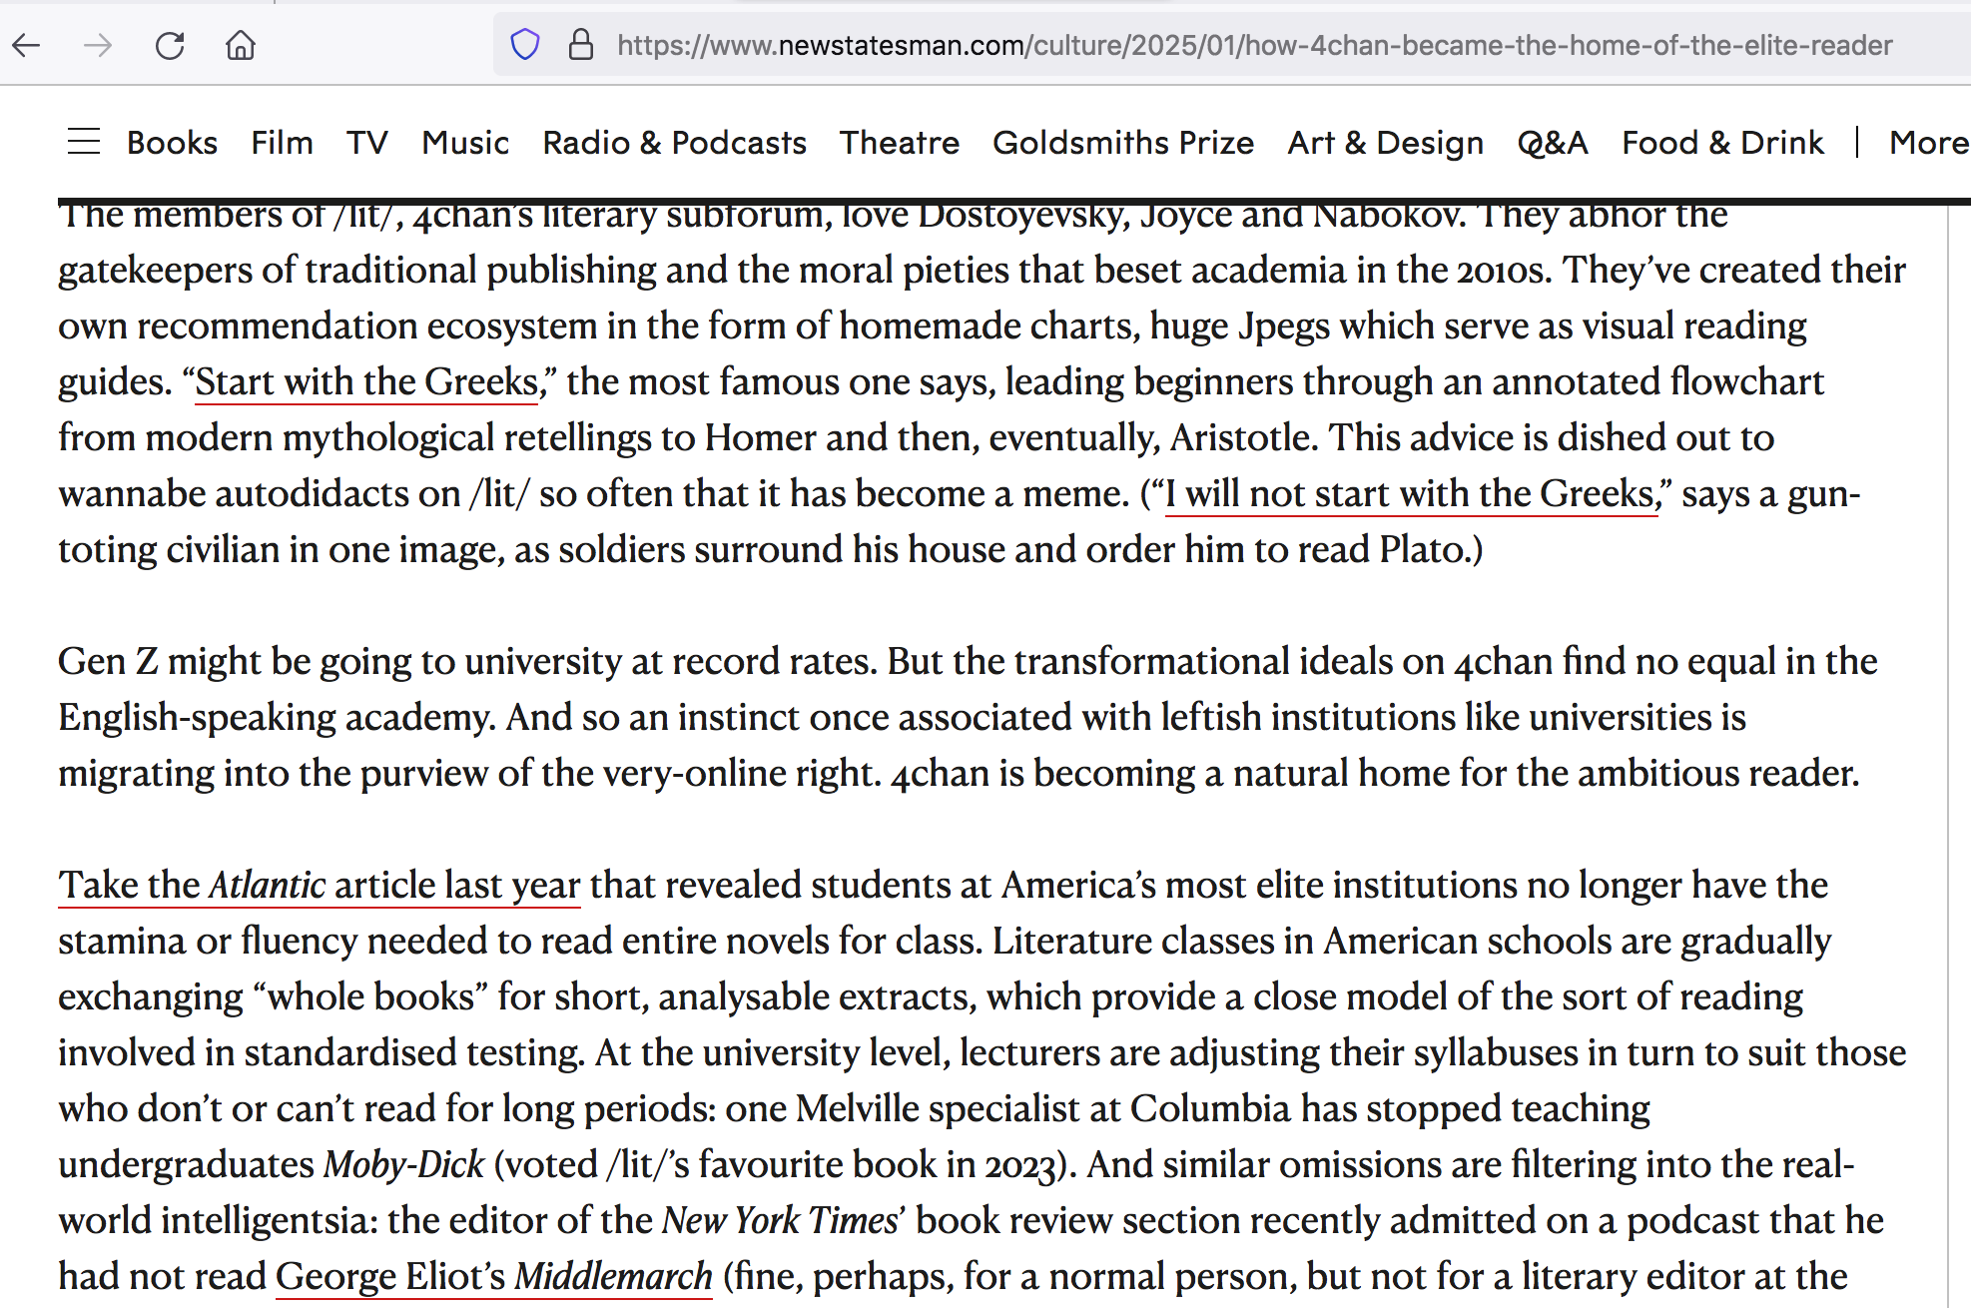Go to the Q&A section
This screenshot has width=1971, height=1308.
[1552, 142]
